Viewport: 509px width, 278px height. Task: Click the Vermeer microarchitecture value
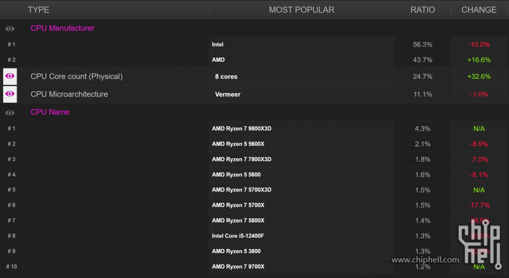click(228, 94)
